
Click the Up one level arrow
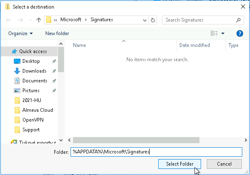tap(39, 20)
